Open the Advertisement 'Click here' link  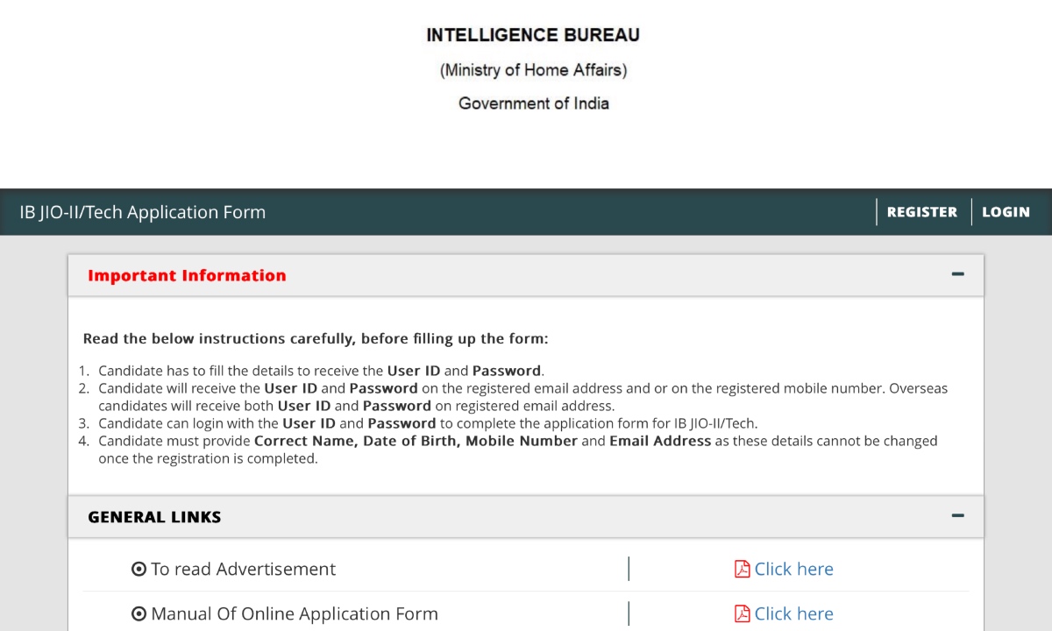793,570
